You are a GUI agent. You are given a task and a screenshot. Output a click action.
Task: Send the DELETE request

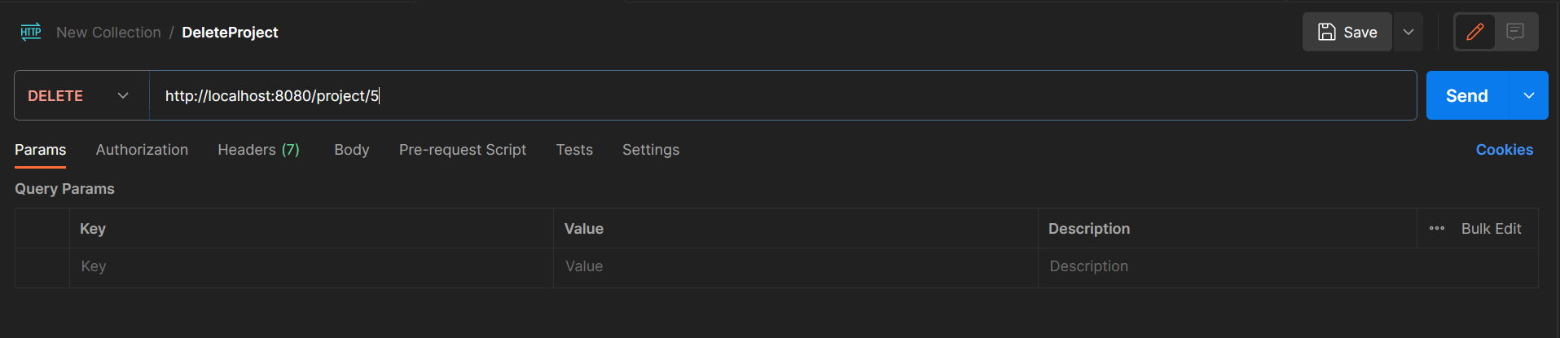pos(1466,96)
